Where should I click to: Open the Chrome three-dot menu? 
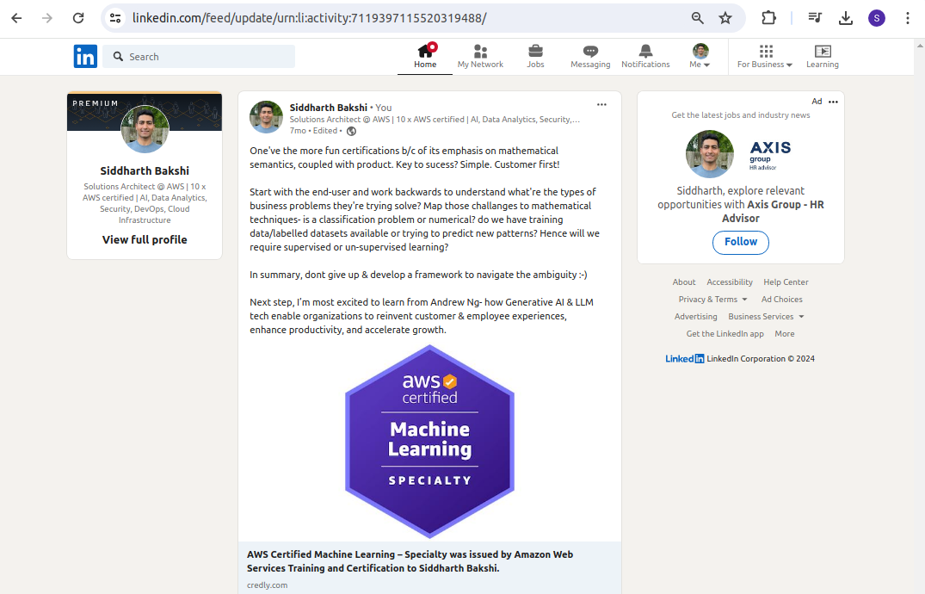tap(907, 18)
